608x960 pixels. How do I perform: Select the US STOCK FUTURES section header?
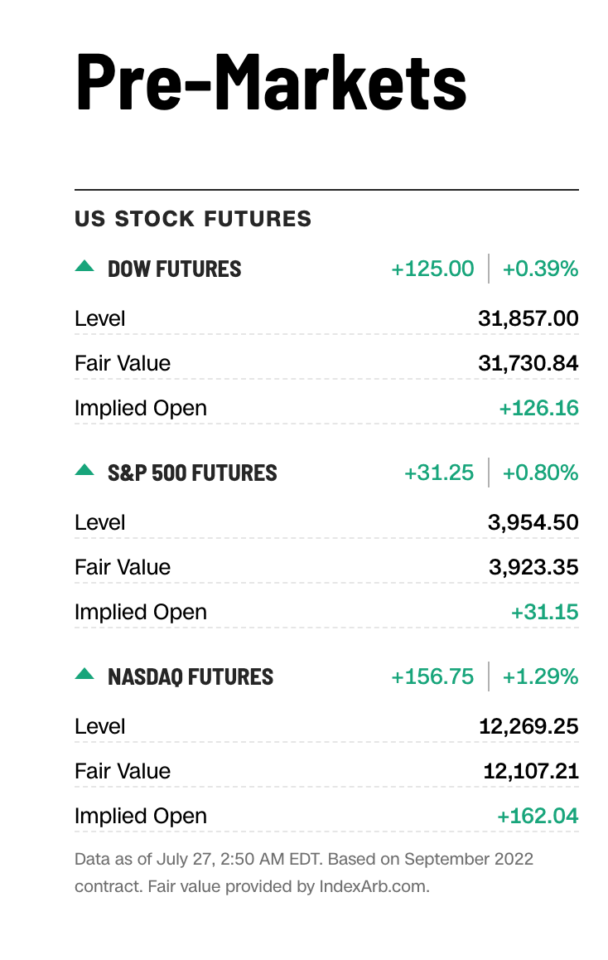(x=193, y=219)
